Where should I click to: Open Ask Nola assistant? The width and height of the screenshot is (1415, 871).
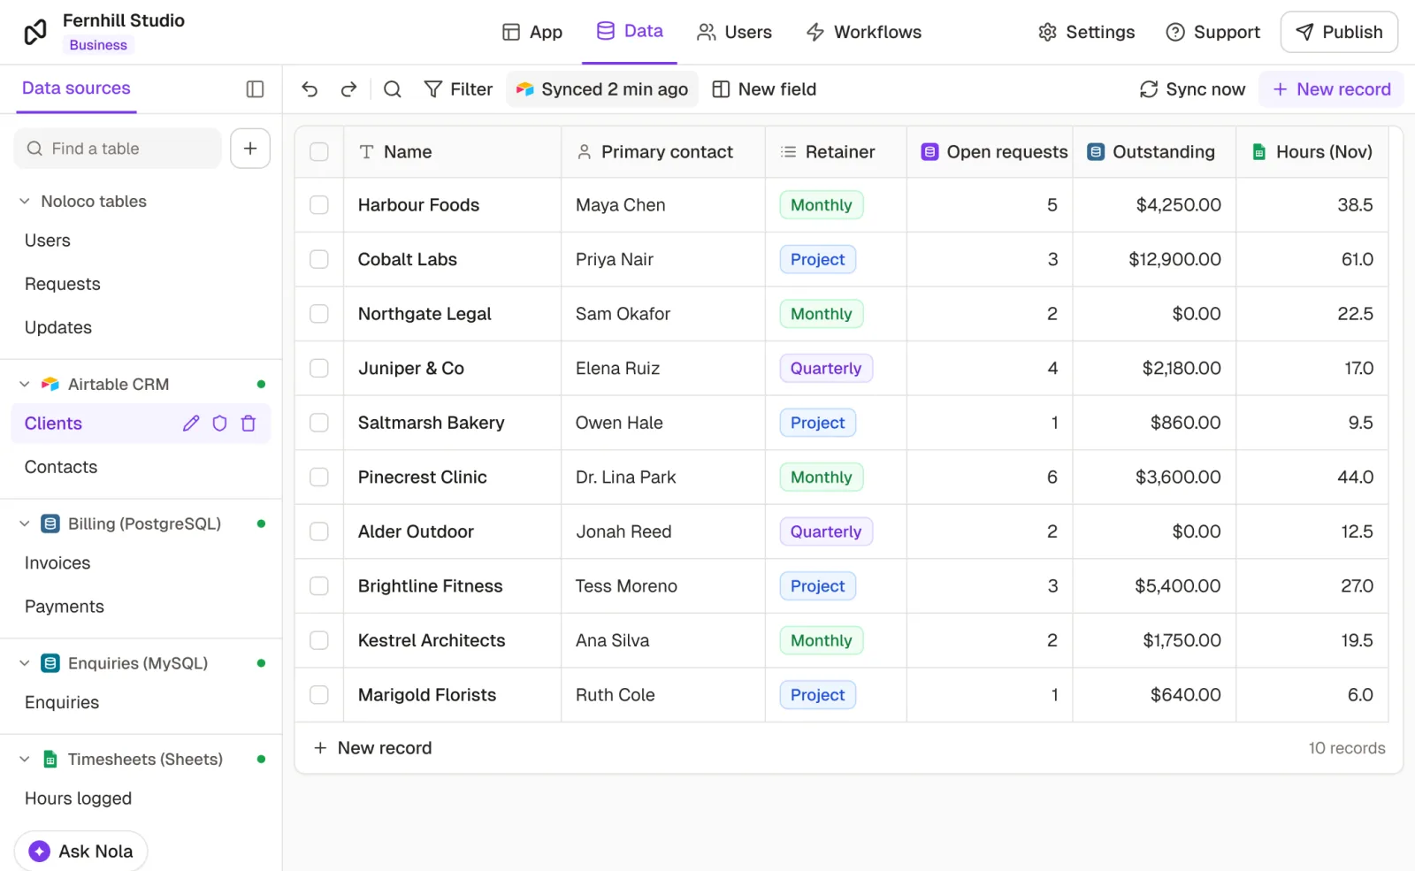(x=81, y=851)
